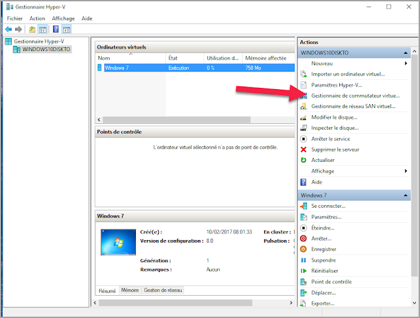The width and height of the screenshot is (420, 318).
Task: Click the 10/02/2017 08:01:33 creation date
Action: point(229,232)
